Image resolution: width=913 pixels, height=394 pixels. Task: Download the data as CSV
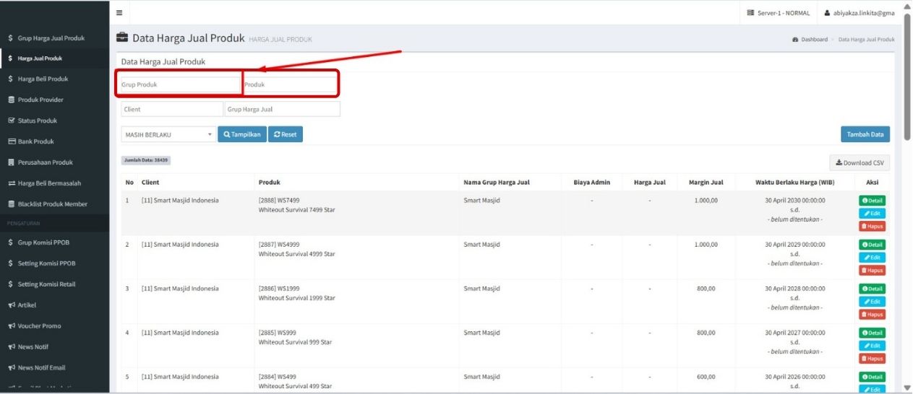[x=860, y=162]
